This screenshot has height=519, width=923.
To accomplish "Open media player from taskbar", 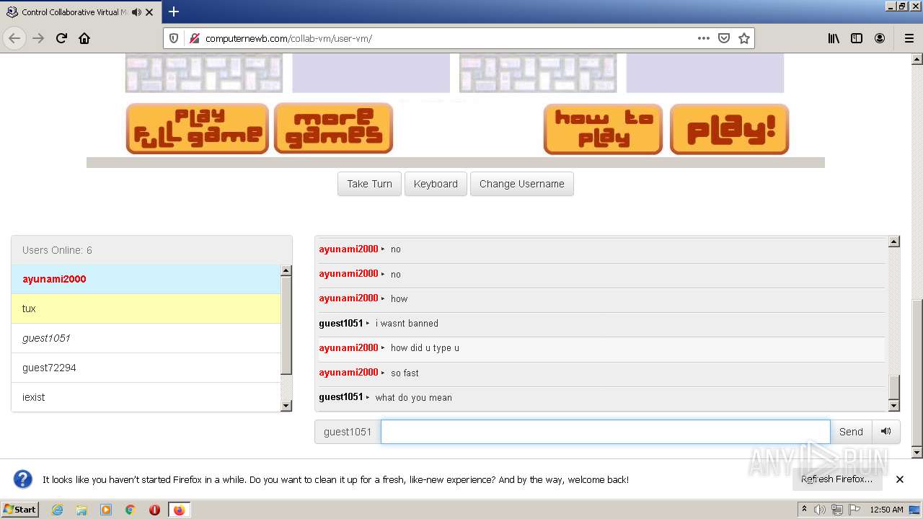I will pos(106,510).
